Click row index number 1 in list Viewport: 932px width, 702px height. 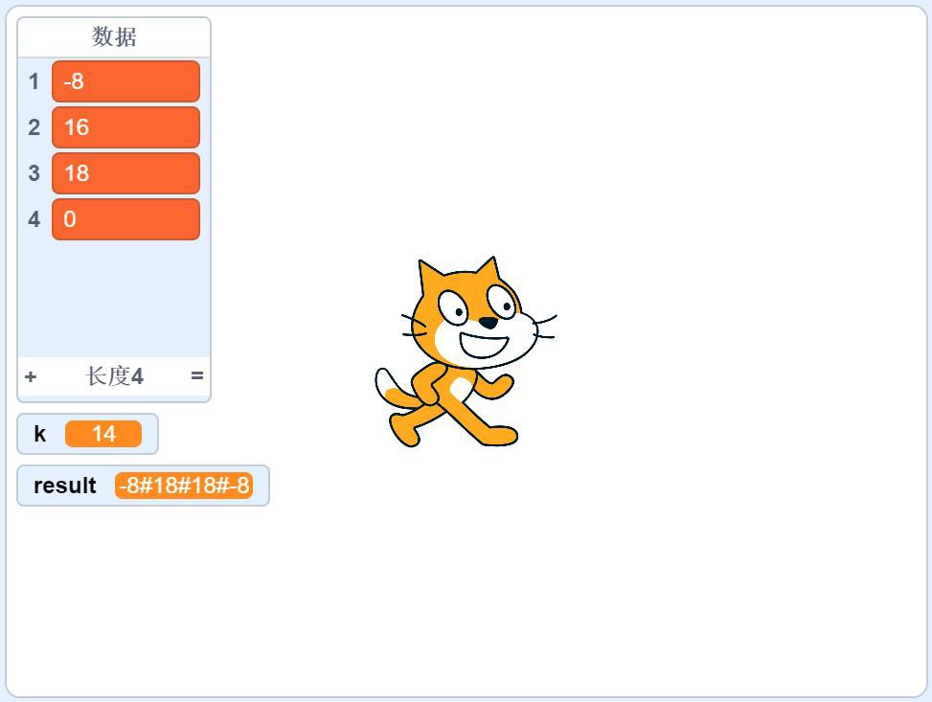34,81
